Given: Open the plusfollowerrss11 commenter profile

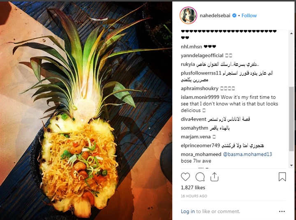Looking at the screenshot, I should (201, 73).
